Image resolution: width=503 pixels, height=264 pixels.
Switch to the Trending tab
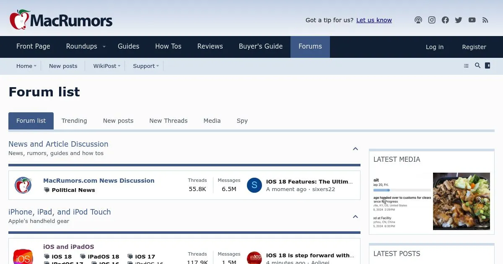click(74, 121)
